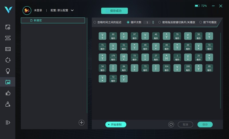Enable 忽略时间之间的延迟 radio option

click(x=95, y=22)
